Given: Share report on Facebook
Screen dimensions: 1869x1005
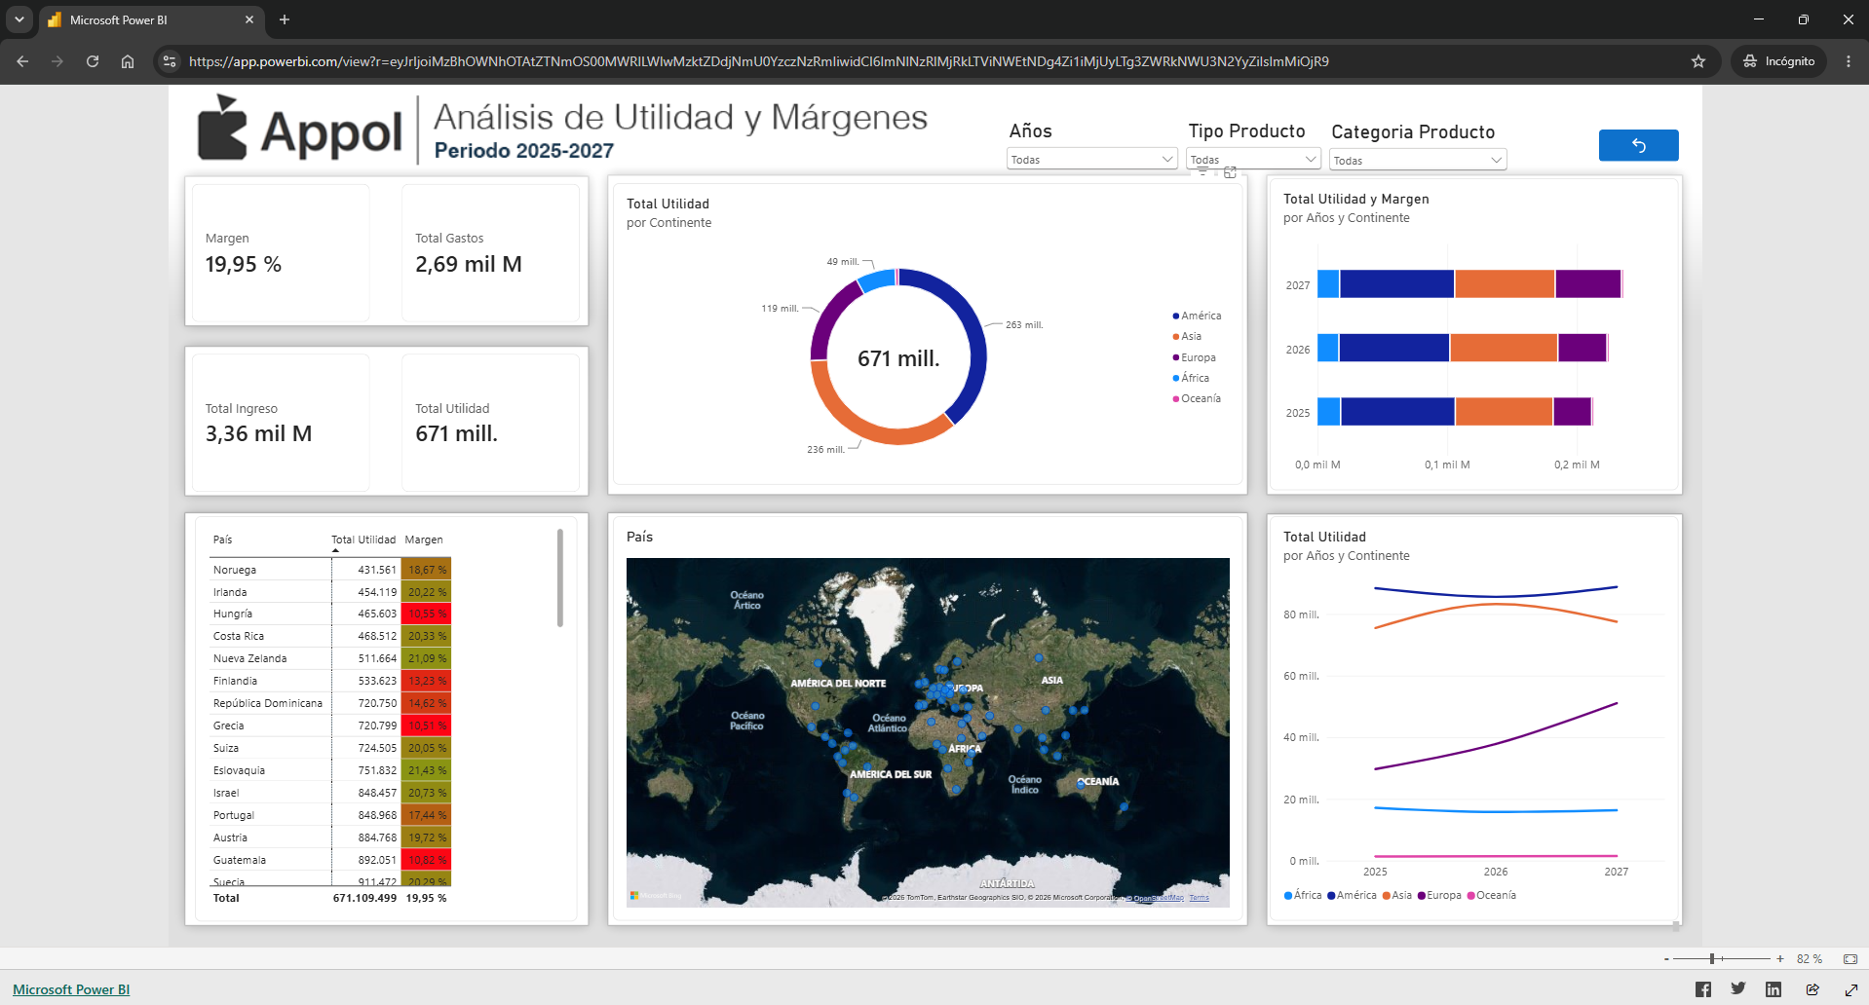Looking at the screenshot, I should coord(1703,989).
